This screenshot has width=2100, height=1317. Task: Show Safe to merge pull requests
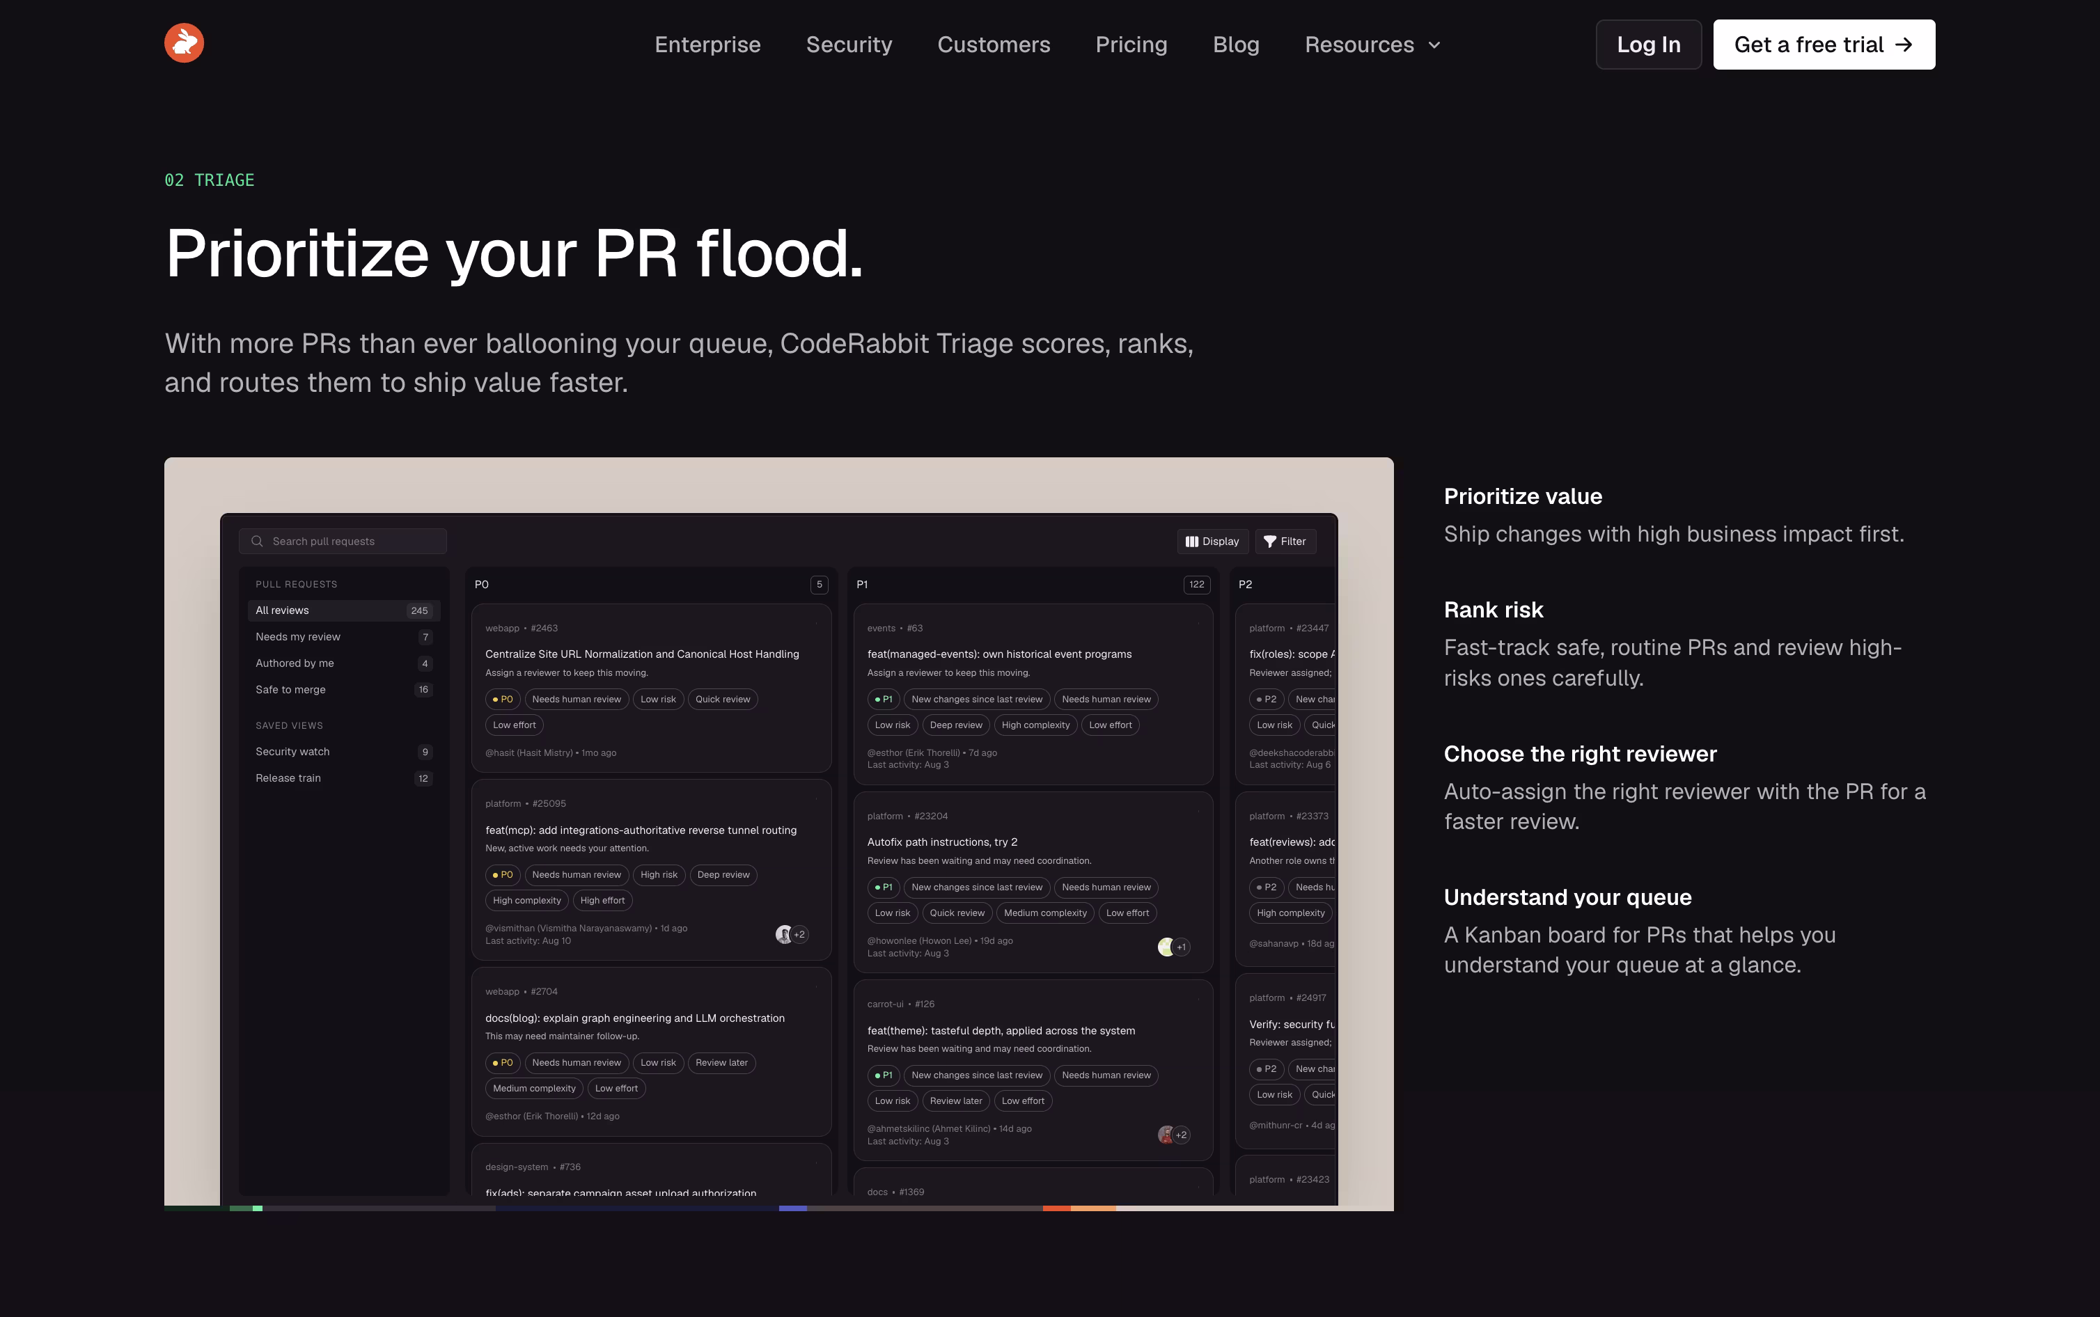point(343,689)
